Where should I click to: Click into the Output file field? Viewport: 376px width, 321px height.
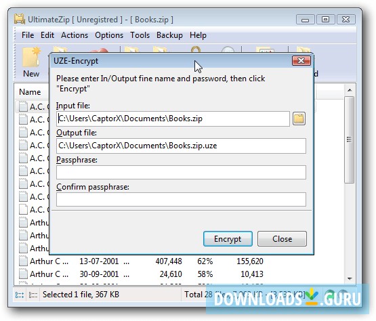[181, 146]
